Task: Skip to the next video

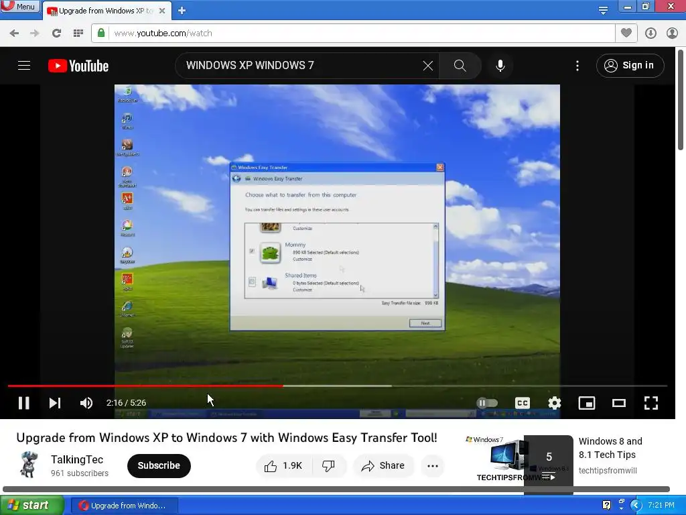Action: pos(55,403)
